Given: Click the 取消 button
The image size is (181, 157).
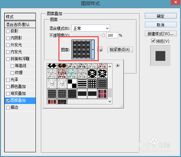Looking at the screenshot, I should click(x=161, y=25).
